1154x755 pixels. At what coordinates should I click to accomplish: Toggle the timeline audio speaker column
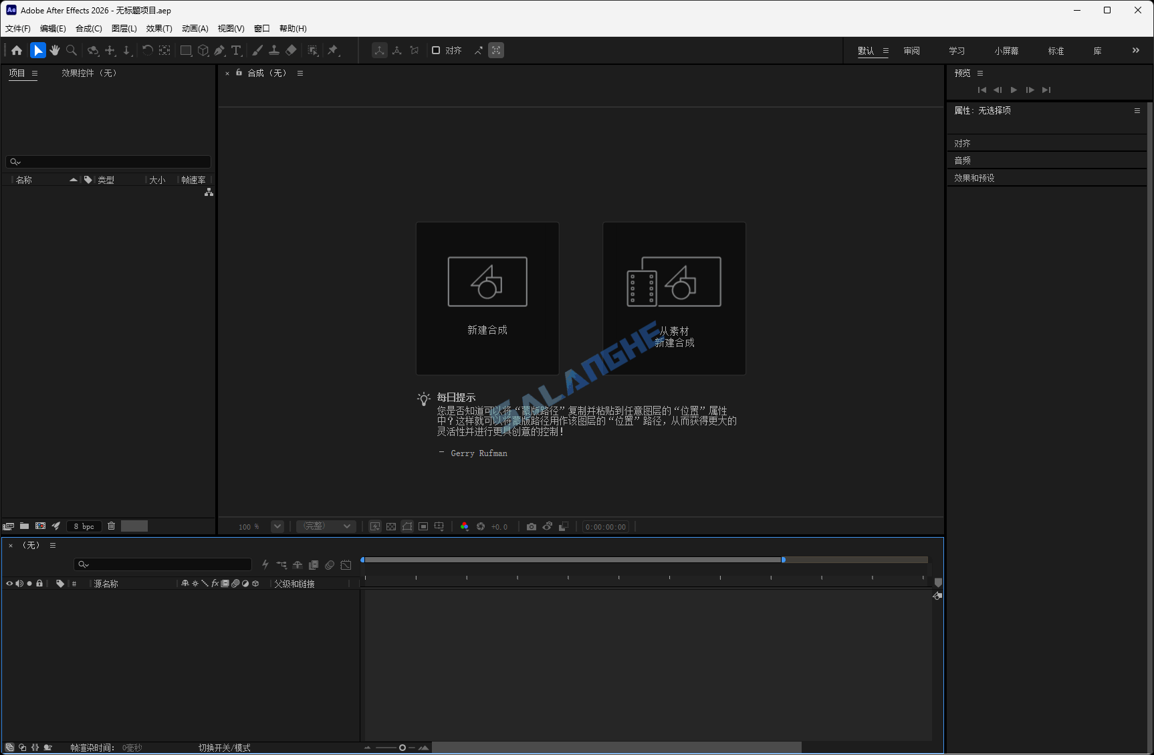click(19, 584)
